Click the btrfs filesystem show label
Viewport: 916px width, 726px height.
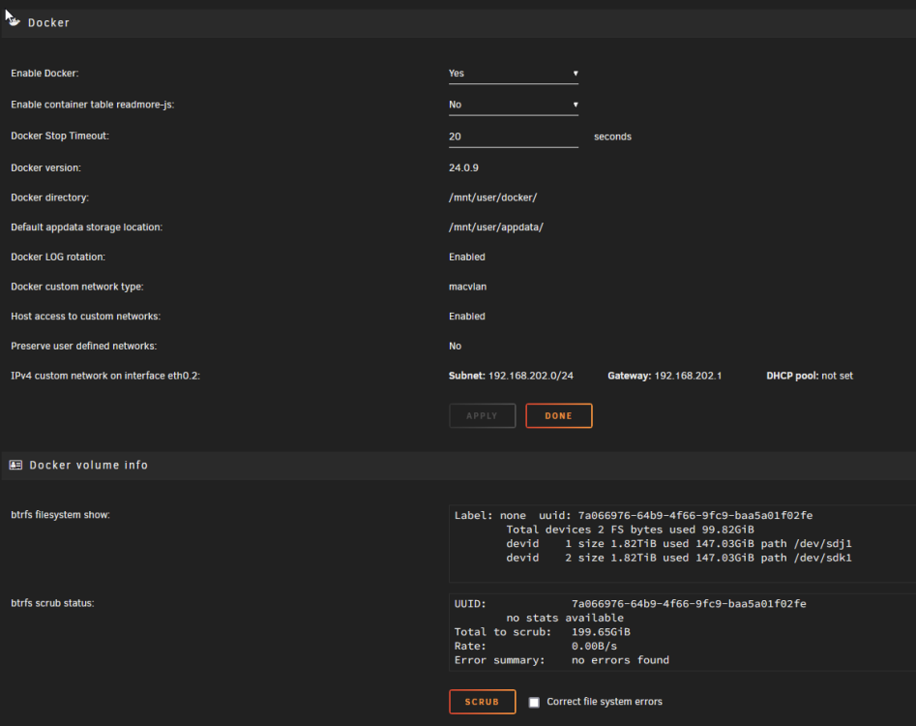tap(60, 515)
